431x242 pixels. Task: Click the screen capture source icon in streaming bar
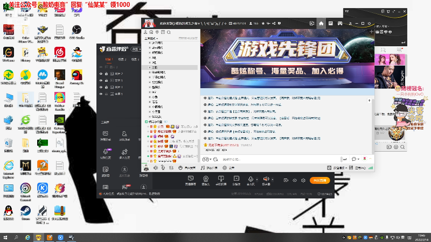pyautogui.click(x=191, y=179)
